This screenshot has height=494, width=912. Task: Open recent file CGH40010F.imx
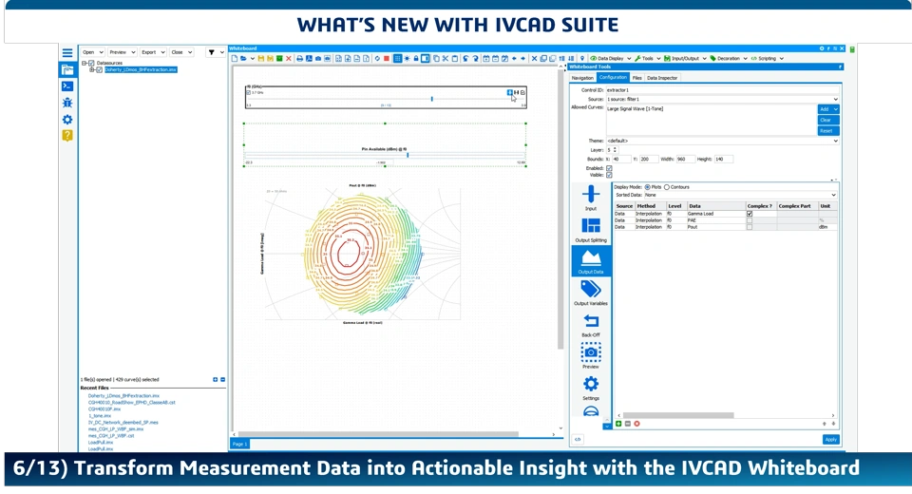(x=104, y=409)
